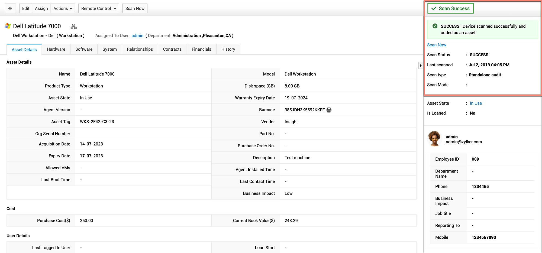Click the Assign button

coord(41,8)
